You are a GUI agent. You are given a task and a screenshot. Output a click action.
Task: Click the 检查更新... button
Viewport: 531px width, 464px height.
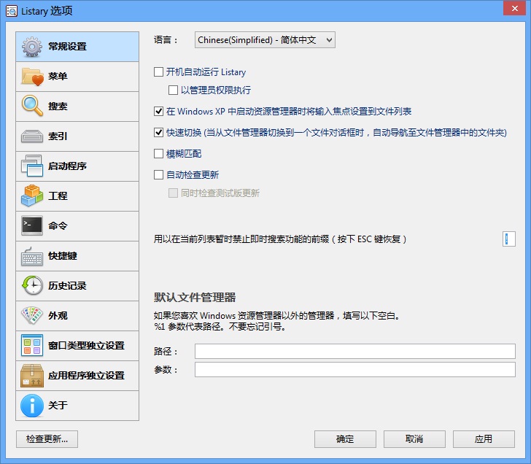[47, 439]
